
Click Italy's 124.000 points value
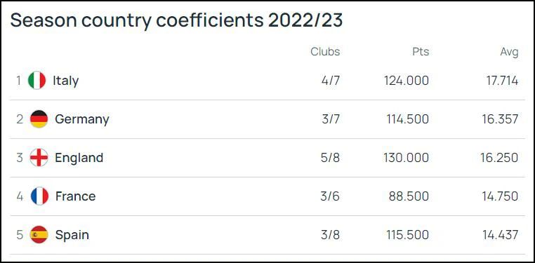coord(407,81)
